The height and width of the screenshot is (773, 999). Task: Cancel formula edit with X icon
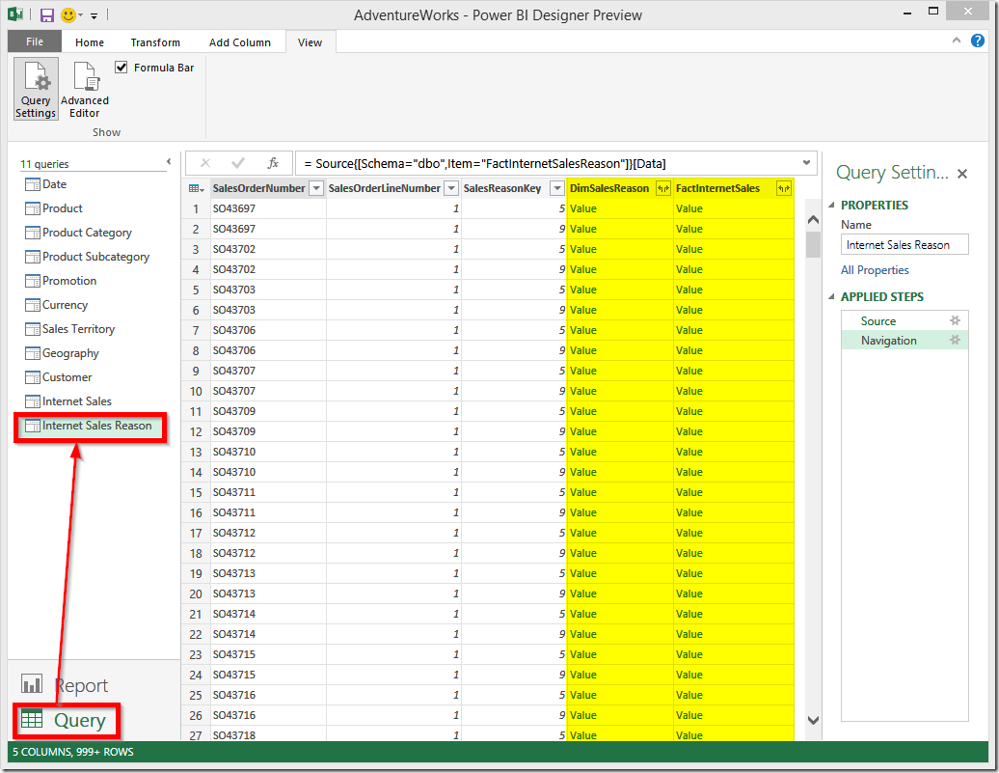click(205, 163)
